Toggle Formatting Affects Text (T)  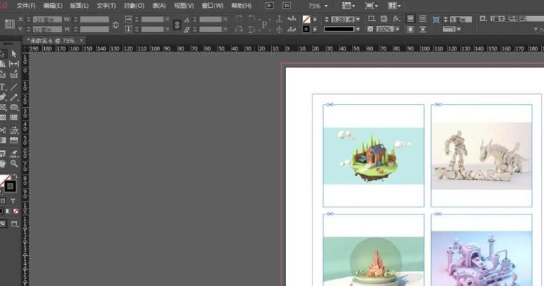(13, 201)
